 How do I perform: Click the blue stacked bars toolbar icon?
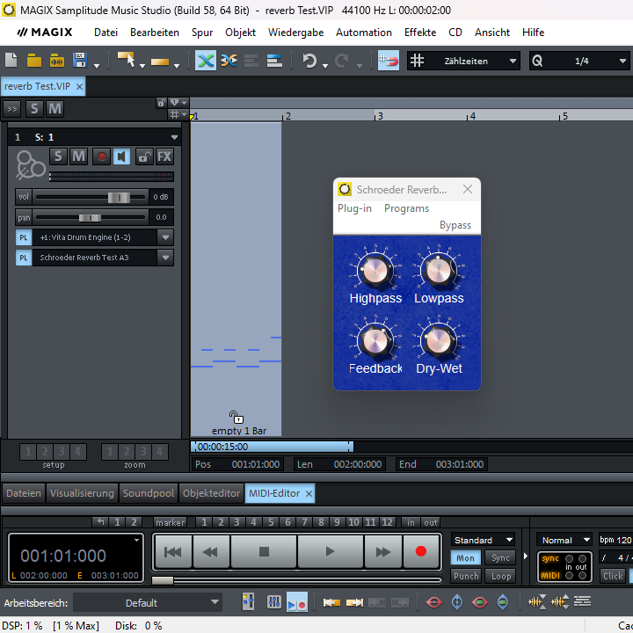[274, 61]
